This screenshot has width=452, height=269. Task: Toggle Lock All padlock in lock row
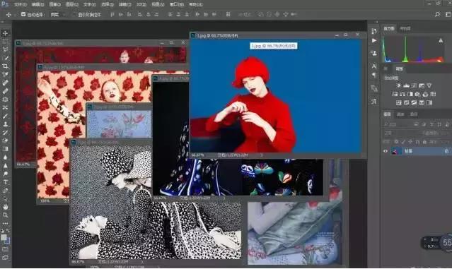[x=424, y=142]
